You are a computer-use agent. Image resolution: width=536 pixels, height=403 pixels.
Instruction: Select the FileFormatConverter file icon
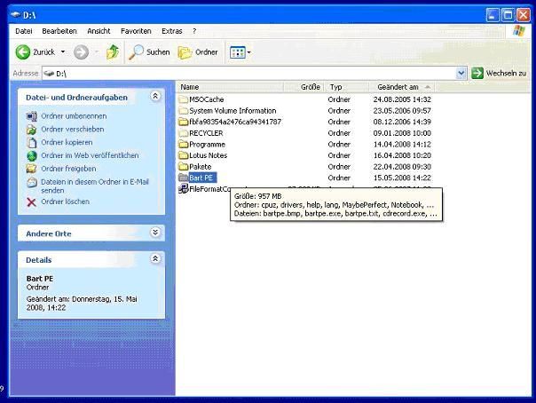[184, 189]
